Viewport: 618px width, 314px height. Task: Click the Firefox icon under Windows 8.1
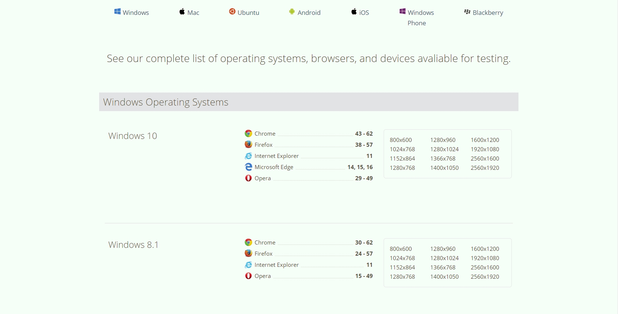click(x=248, y=253)
